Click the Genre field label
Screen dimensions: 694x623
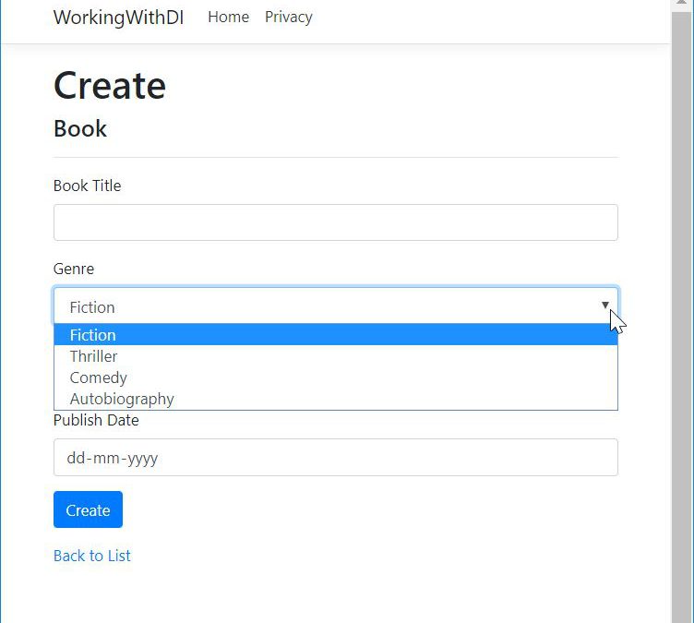[74, 269]
